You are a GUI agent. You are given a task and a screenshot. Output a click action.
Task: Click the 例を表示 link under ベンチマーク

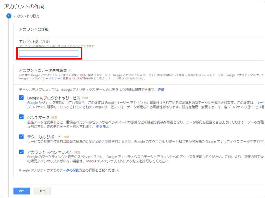click(x=103, y=127)
